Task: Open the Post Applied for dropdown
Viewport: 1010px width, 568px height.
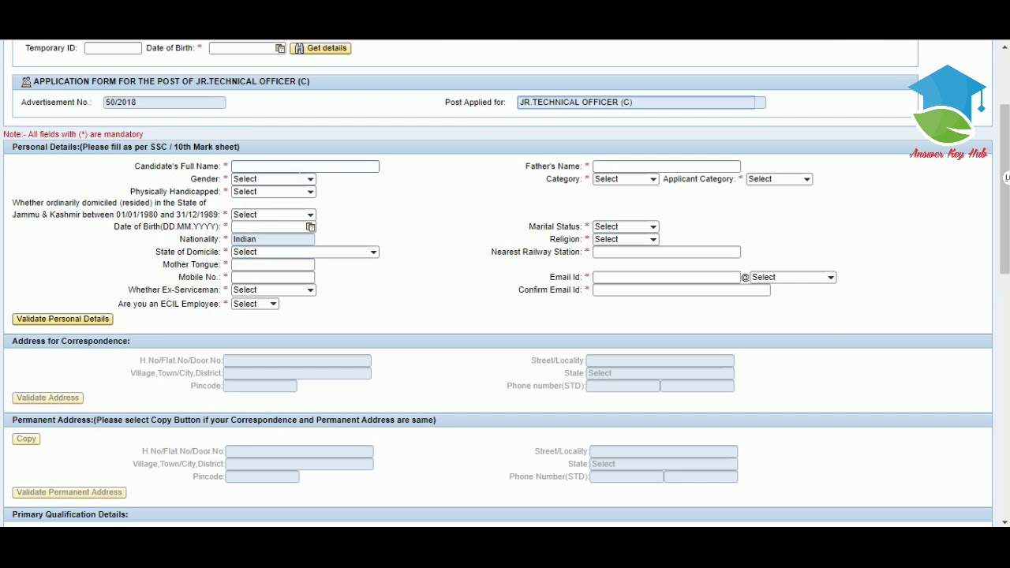Action: pyautogui.click(x=641, y=103)
